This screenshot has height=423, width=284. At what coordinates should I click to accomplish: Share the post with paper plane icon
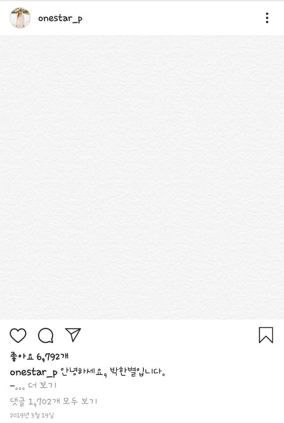coord(73,335)
